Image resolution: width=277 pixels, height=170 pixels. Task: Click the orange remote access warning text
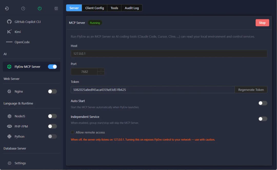(x=143, y=140)
